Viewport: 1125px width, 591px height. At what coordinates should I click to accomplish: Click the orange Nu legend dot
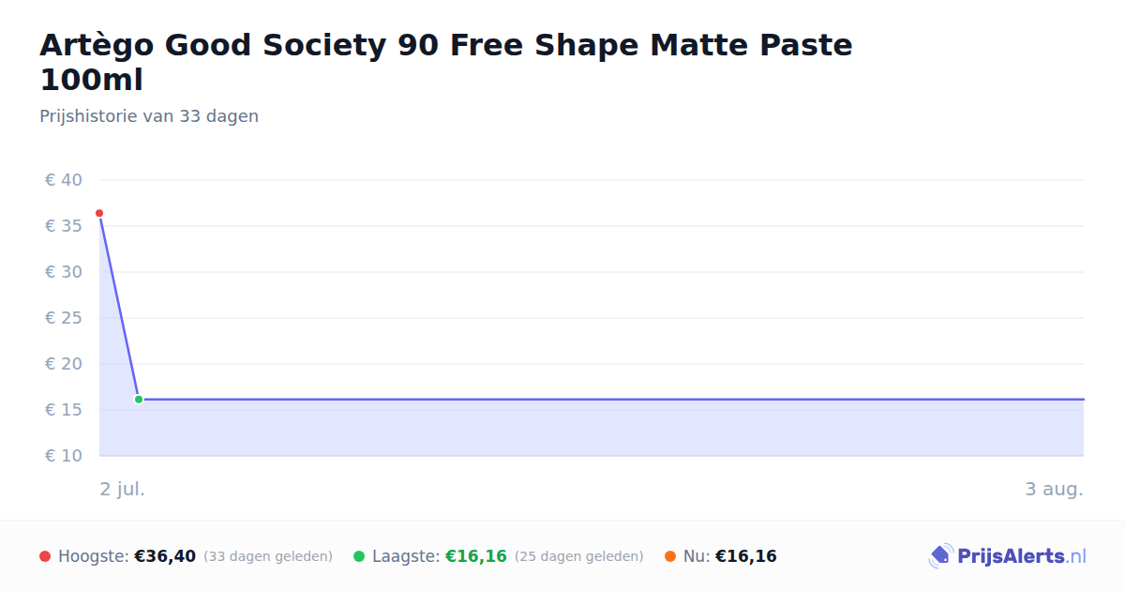[670, 556]
